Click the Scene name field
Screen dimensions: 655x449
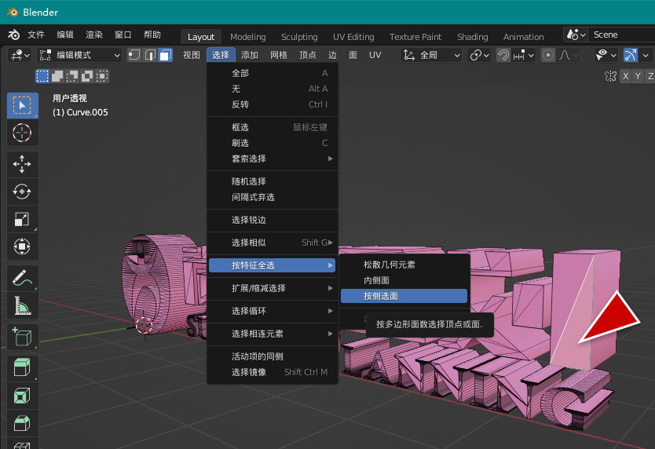pos(620,35)
